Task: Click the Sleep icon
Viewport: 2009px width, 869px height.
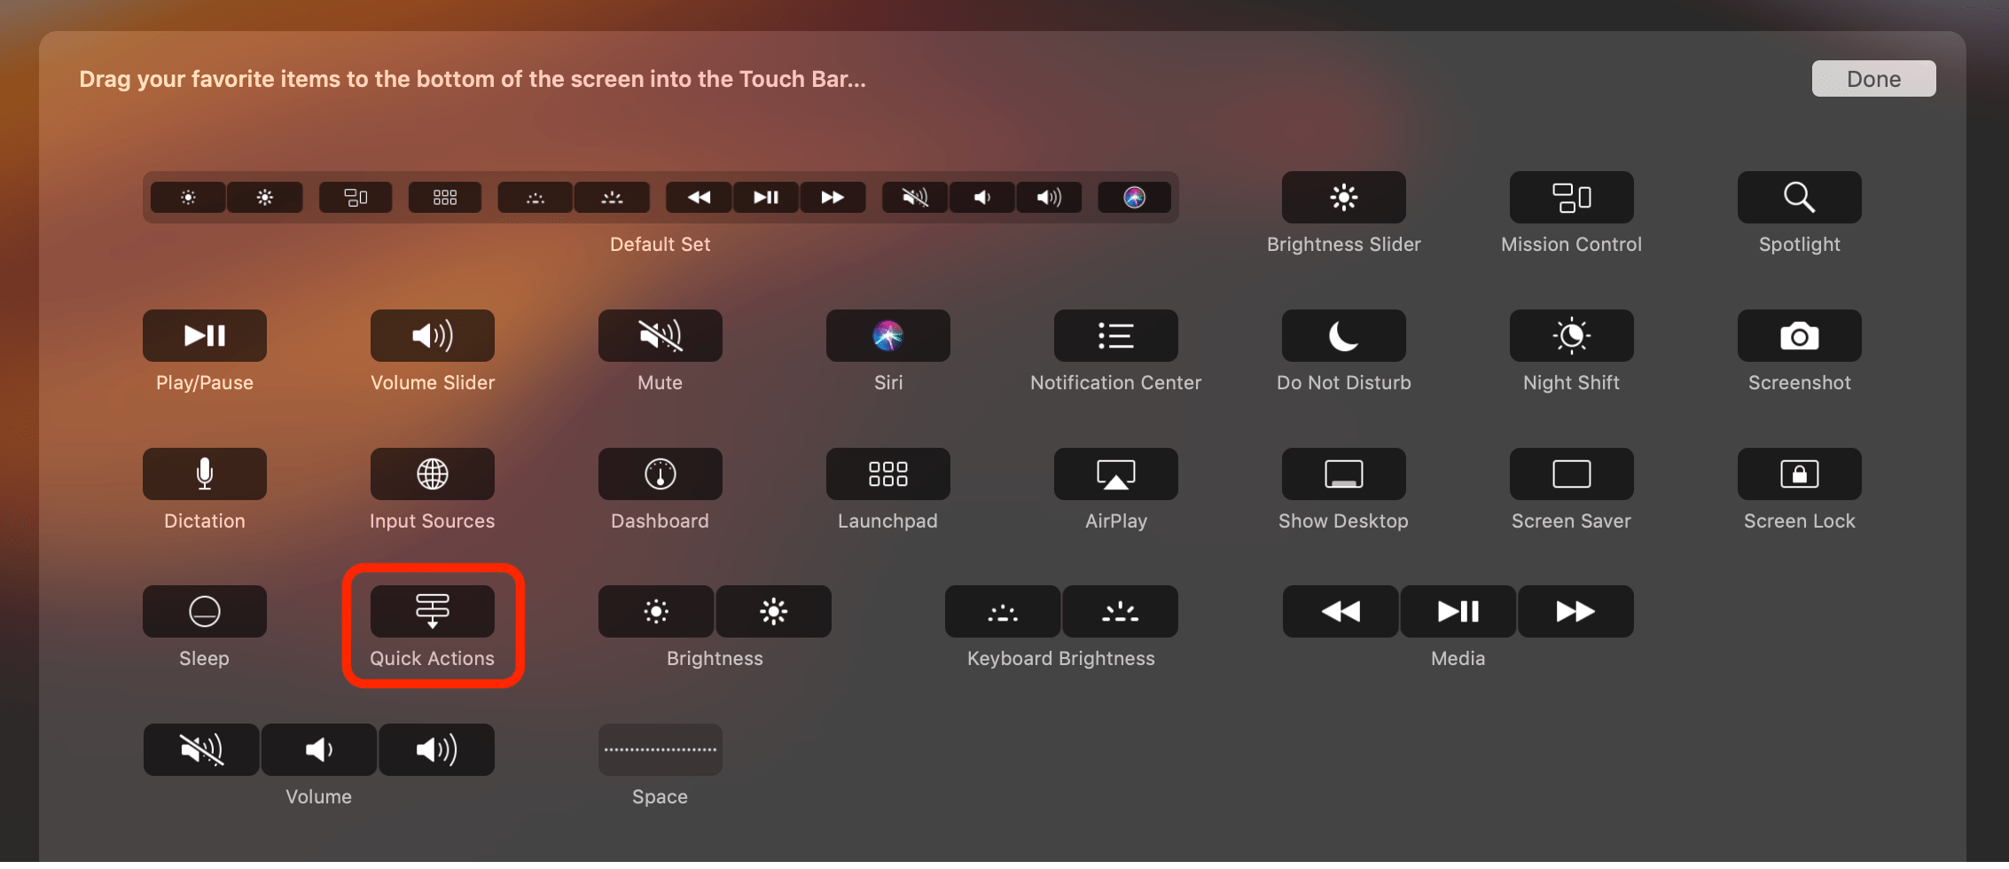Action: coord(204,611)
